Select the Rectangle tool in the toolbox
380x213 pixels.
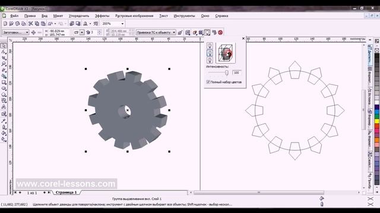tap(4, 82)
